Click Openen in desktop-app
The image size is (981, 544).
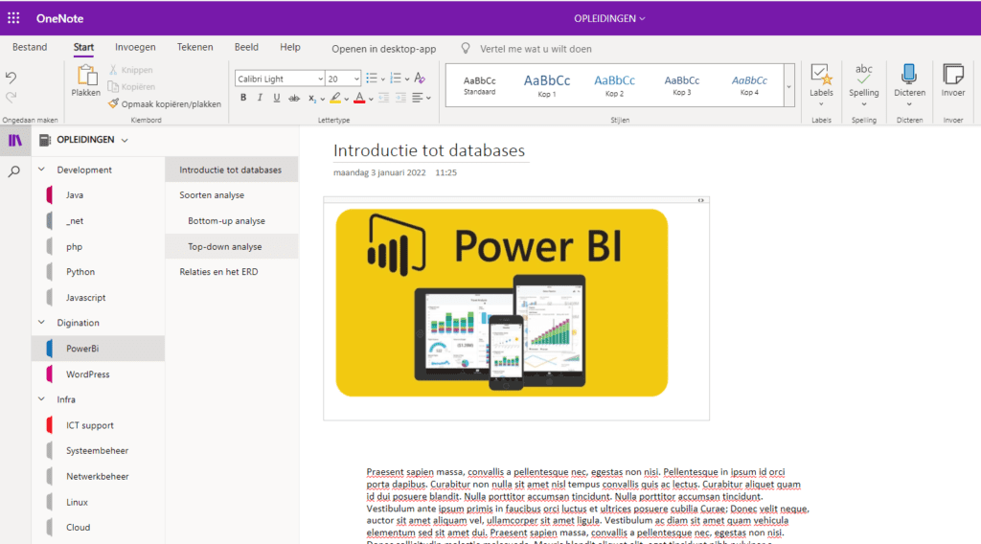click(x=383, y=49)
